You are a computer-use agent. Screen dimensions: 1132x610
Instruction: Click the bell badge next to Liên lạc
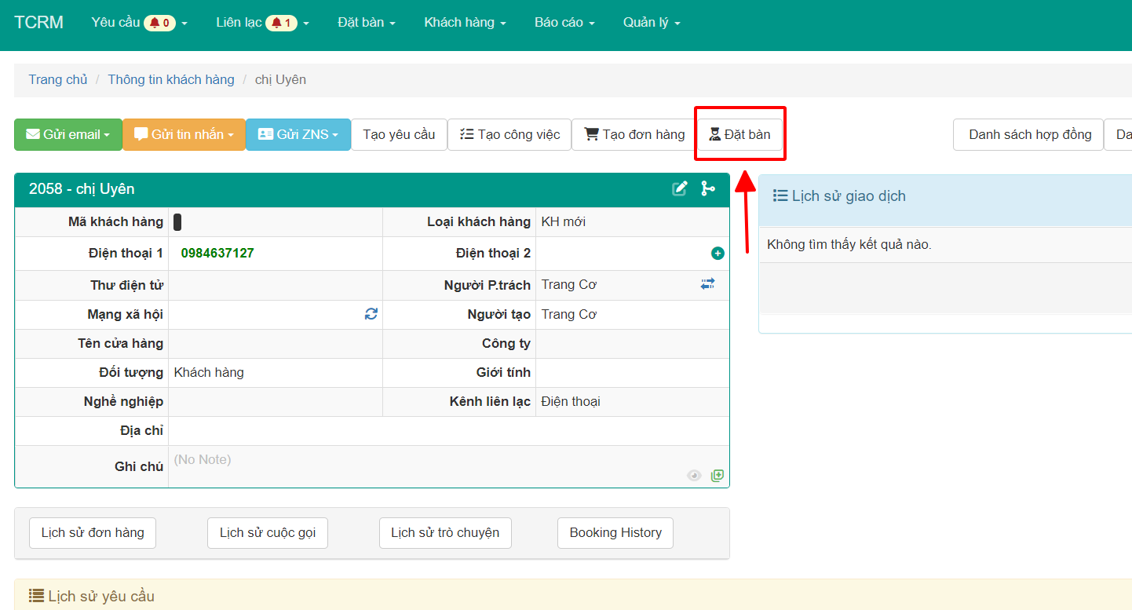[x=282, y=23]
